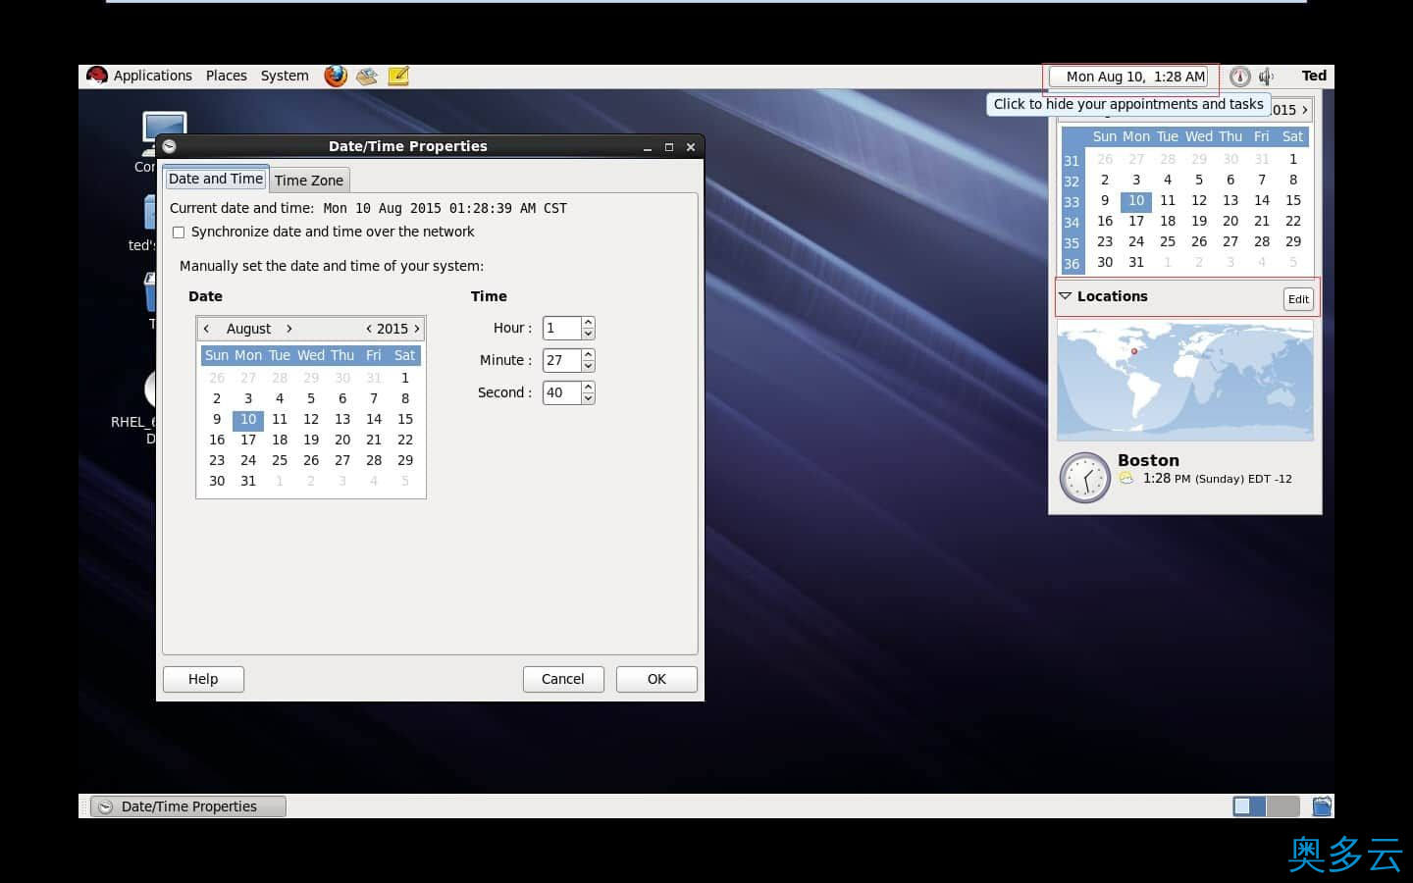Open Help for Date/Time Properties
The image size is (1413, 883).
point(203,679)
